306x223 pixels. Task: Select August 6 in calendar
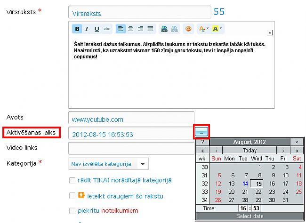point(233,175)
